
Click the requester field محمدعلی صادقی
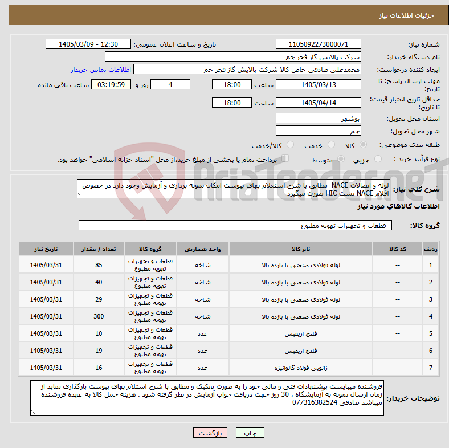[x=247, y=70]
